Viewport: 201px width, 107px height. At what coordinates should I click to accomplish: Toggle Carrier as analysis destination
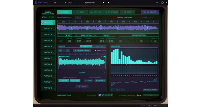coord(64,81)
